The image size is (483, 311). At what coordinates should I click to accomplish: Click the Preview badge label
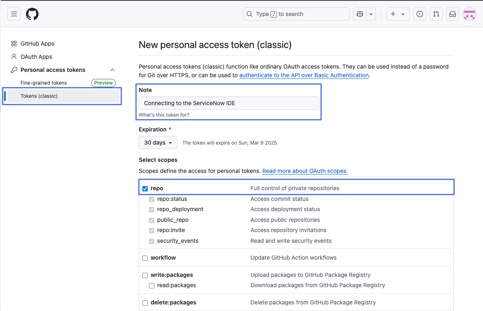coord(103,83)
